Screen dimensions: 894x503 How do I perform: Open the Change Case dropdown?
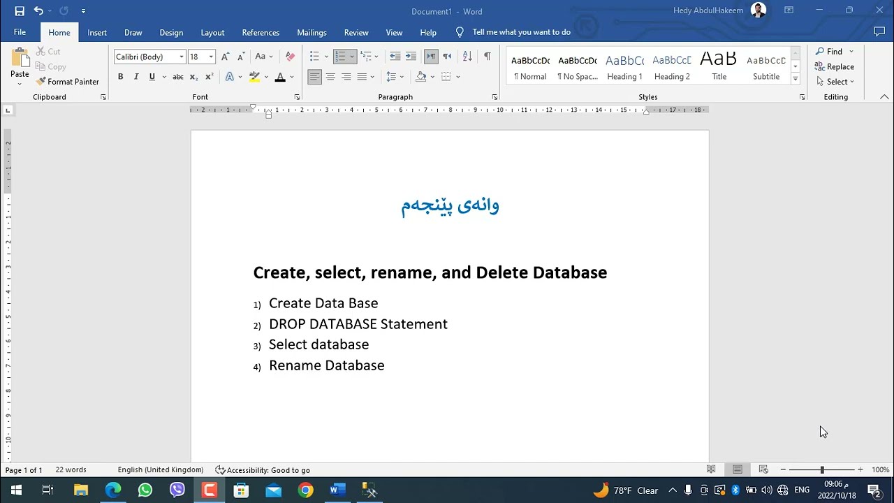[264, 57]
